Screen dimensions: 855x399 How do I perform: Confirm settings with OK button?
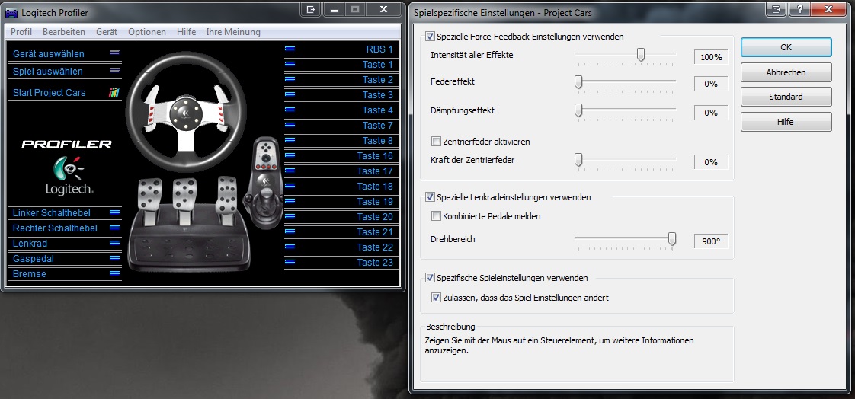pos(786,47)
